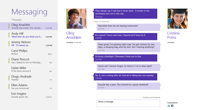This screenshot has width=197, height=110.
Task: Click the 'No, 6. Jon's coming after all' message
Action: coord(125,77)
